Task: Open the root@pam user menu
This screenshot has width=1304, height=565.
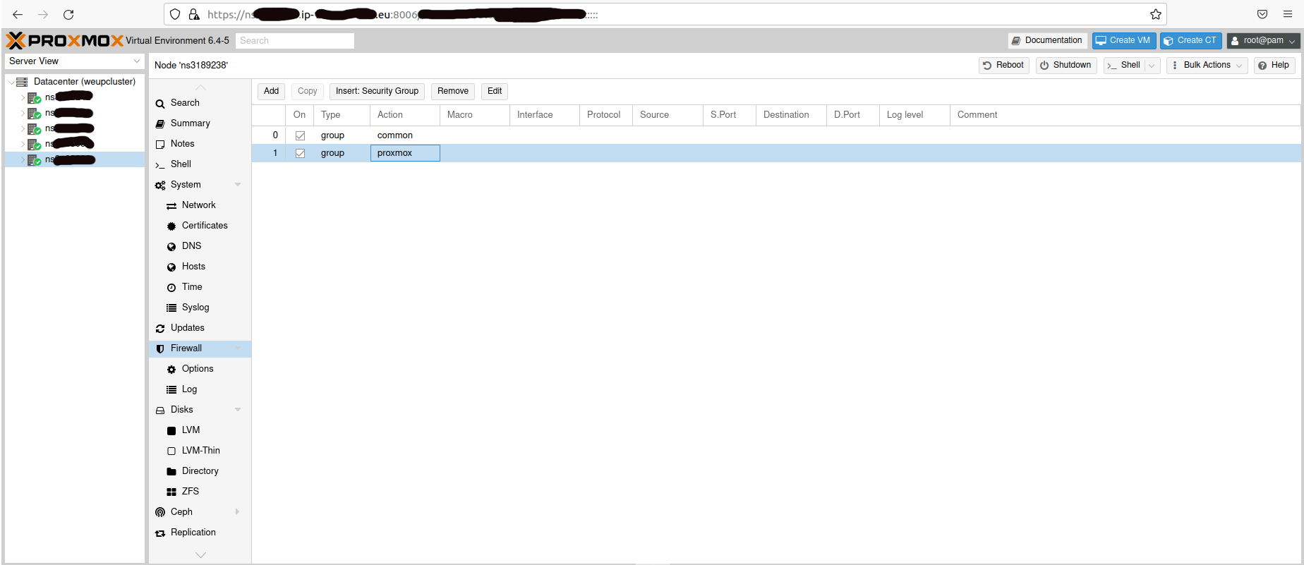Action: (1263, 41)
